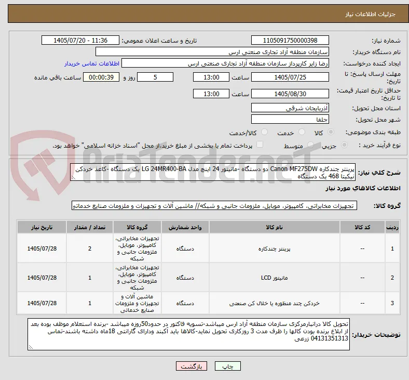409x380 pixels.
Task: Select the کالا radio button
Action: (x=331, y=132)
